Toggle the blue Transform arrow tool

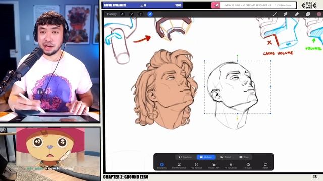[x=150, y=14]
